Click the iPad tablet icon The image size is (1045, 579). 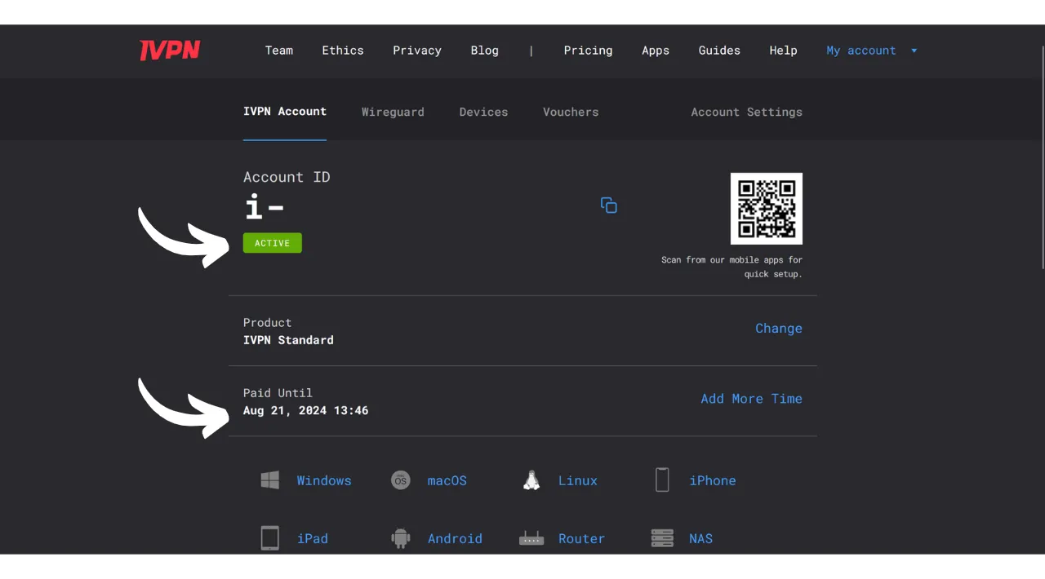[x=270, y=538]
